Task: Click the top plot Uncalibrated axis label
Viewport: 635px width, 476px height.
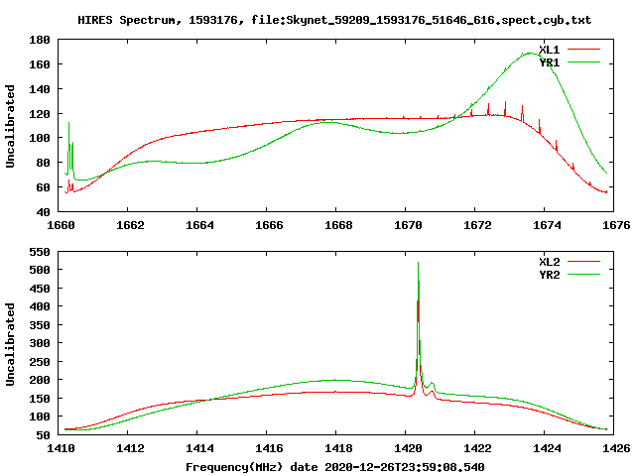Action: click(x=10, y=126)
